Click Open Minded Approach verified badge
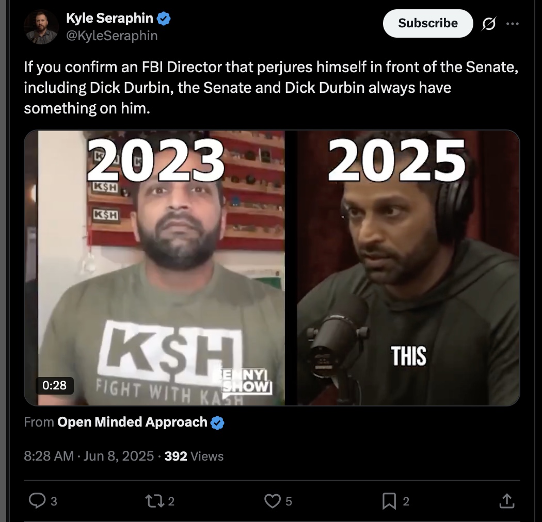Image resolution: width=542 pixels, height=522 pixels. (217, 422)
